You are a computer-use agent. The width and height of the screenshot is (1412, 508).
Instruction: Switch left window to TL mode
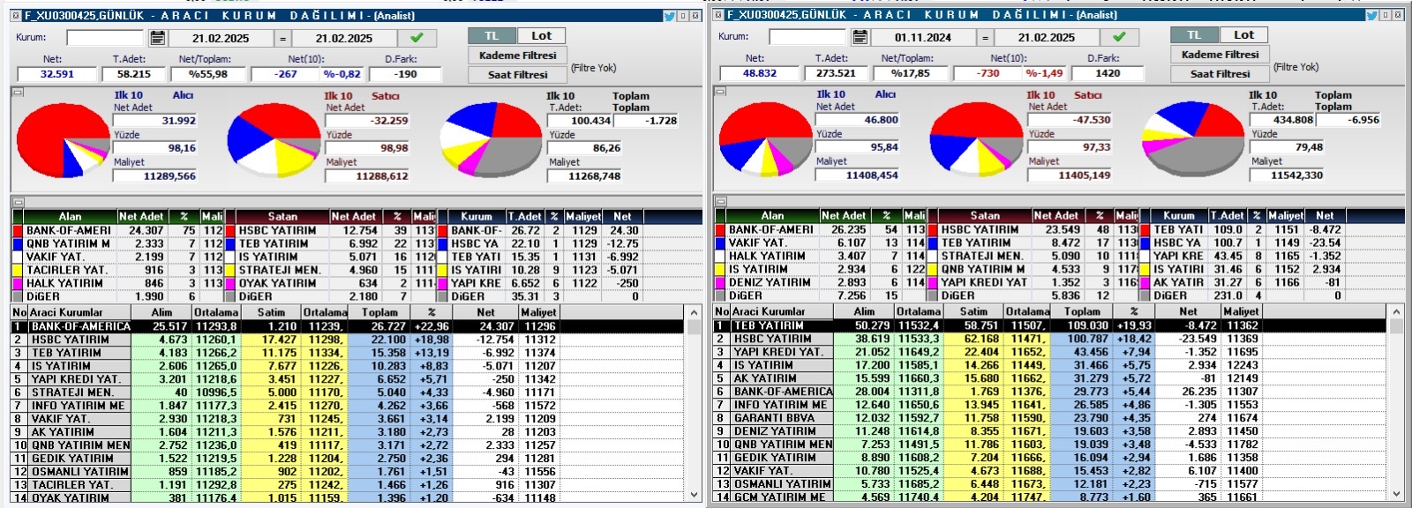click(492, 35)
